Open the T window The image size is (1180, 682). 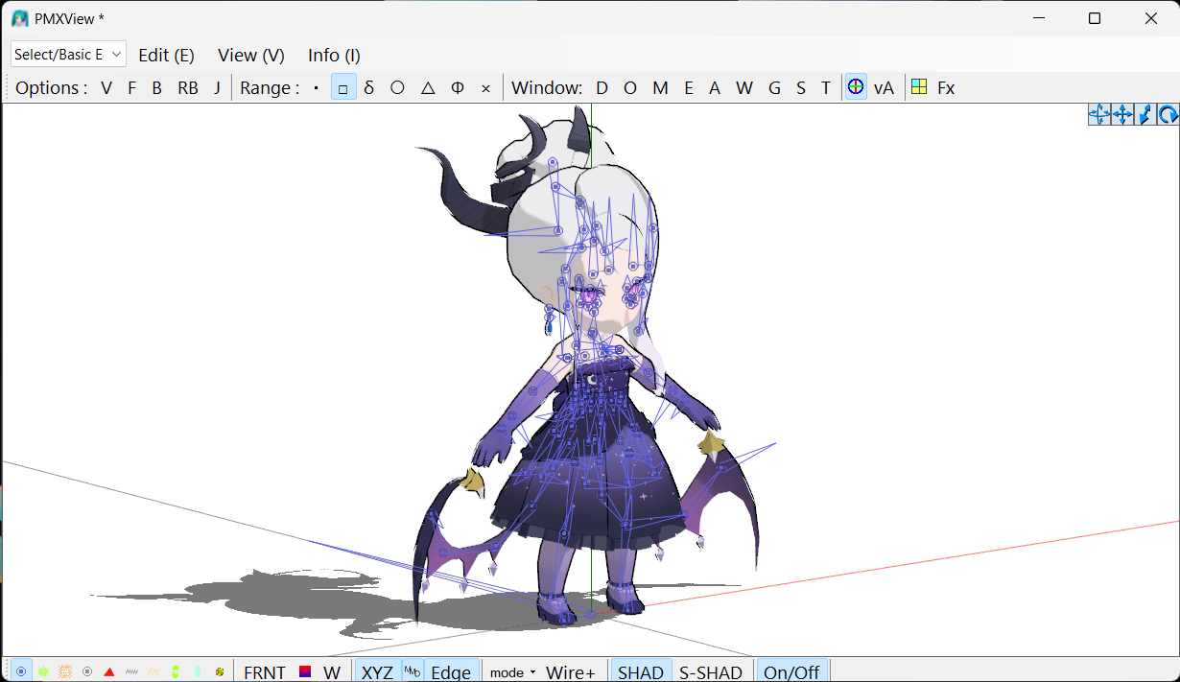[x=825, y=88]
